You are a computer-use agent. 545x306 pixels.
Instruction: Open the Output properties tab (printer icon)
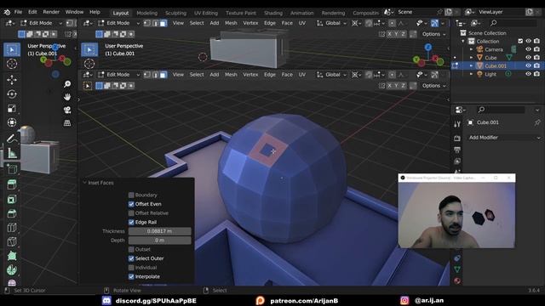[x=457, y=150]
